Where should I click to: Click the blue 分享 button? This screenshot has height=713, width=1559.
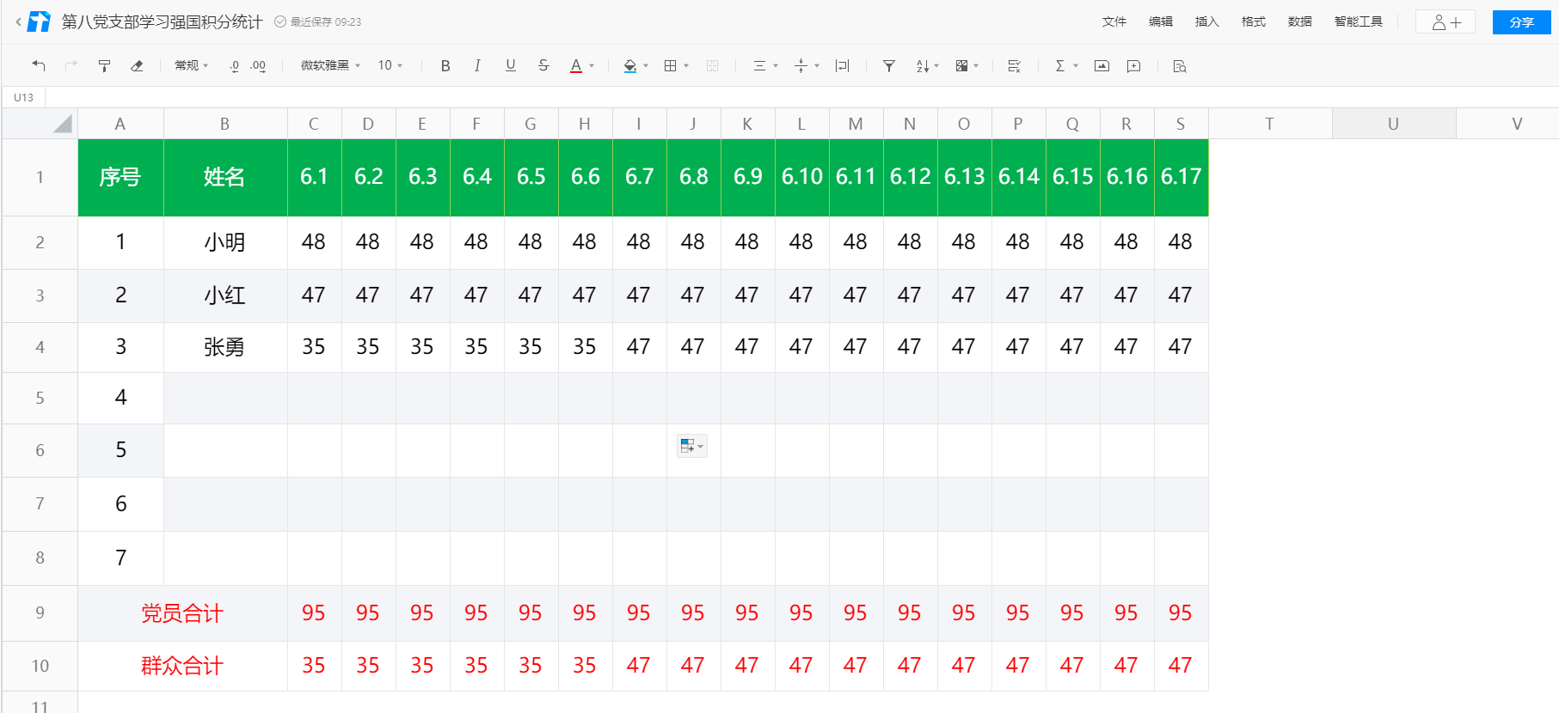1521,22
